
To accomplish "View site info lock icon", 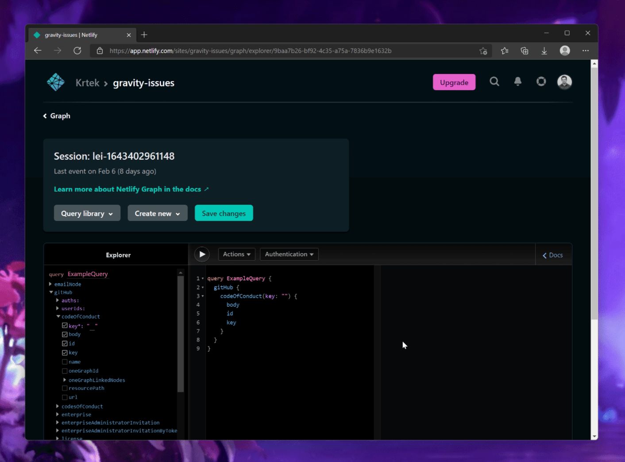I will tap(100, 51).
